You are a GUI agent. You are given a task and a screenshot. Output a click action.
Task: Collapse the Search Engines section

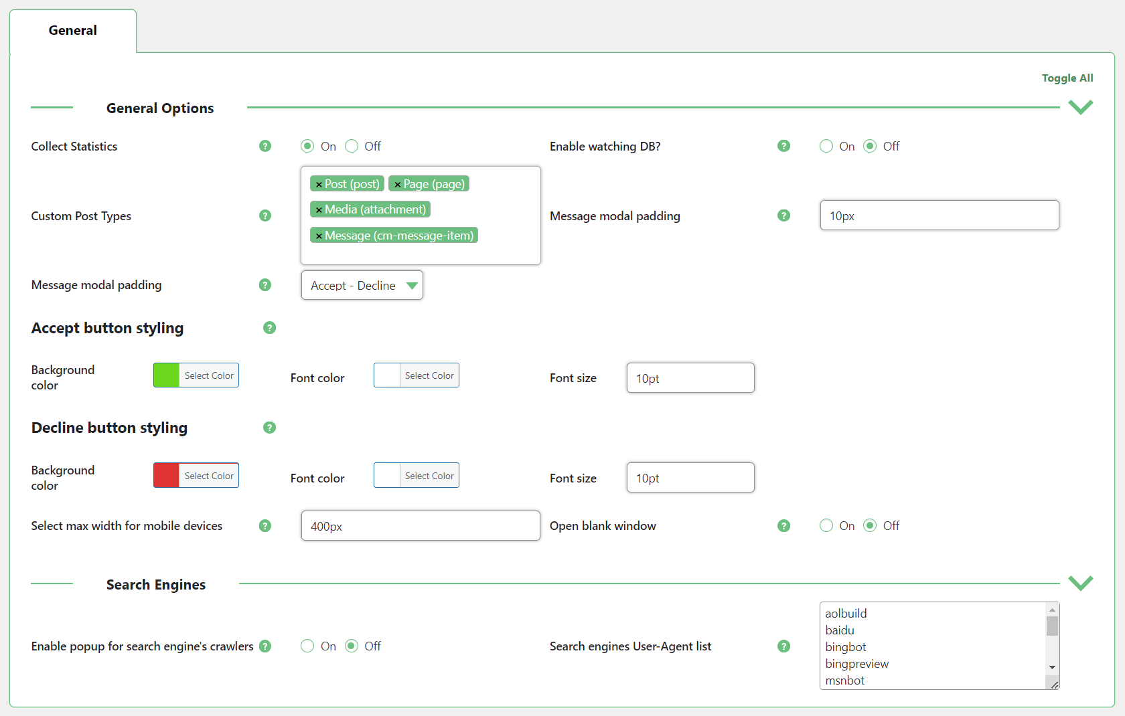1080,583
